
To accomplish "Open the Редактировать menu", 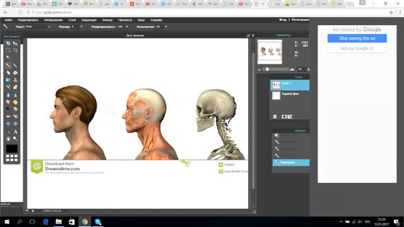I will click(x=28, y=20).
